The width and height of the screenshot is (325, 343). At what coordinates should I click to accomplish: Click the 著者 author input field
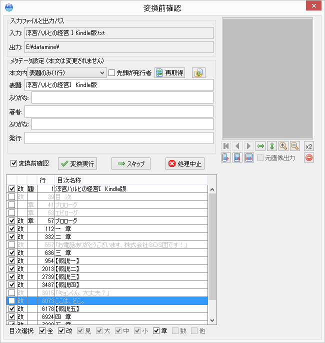(x=118, y=111)
